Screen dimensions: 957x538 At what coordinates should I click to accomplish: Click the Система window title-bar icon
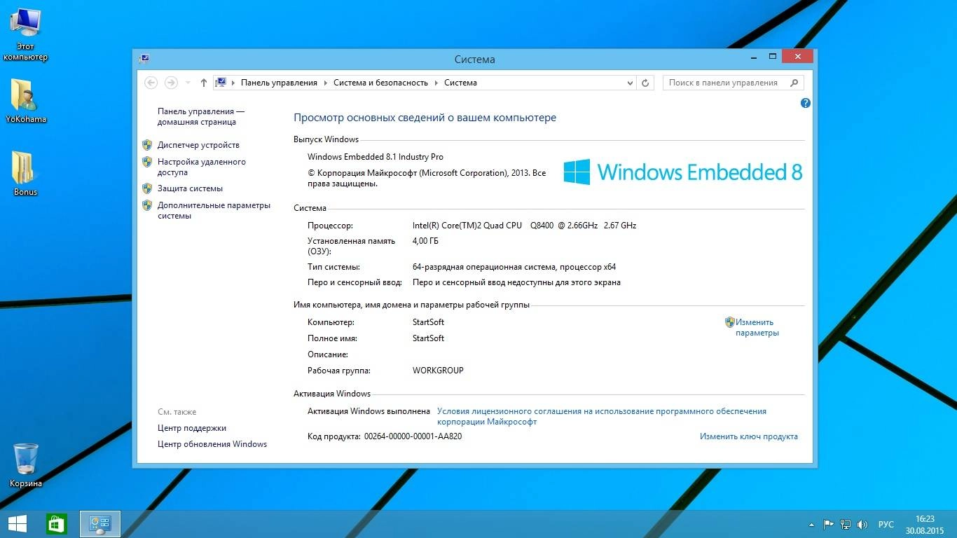144,59
